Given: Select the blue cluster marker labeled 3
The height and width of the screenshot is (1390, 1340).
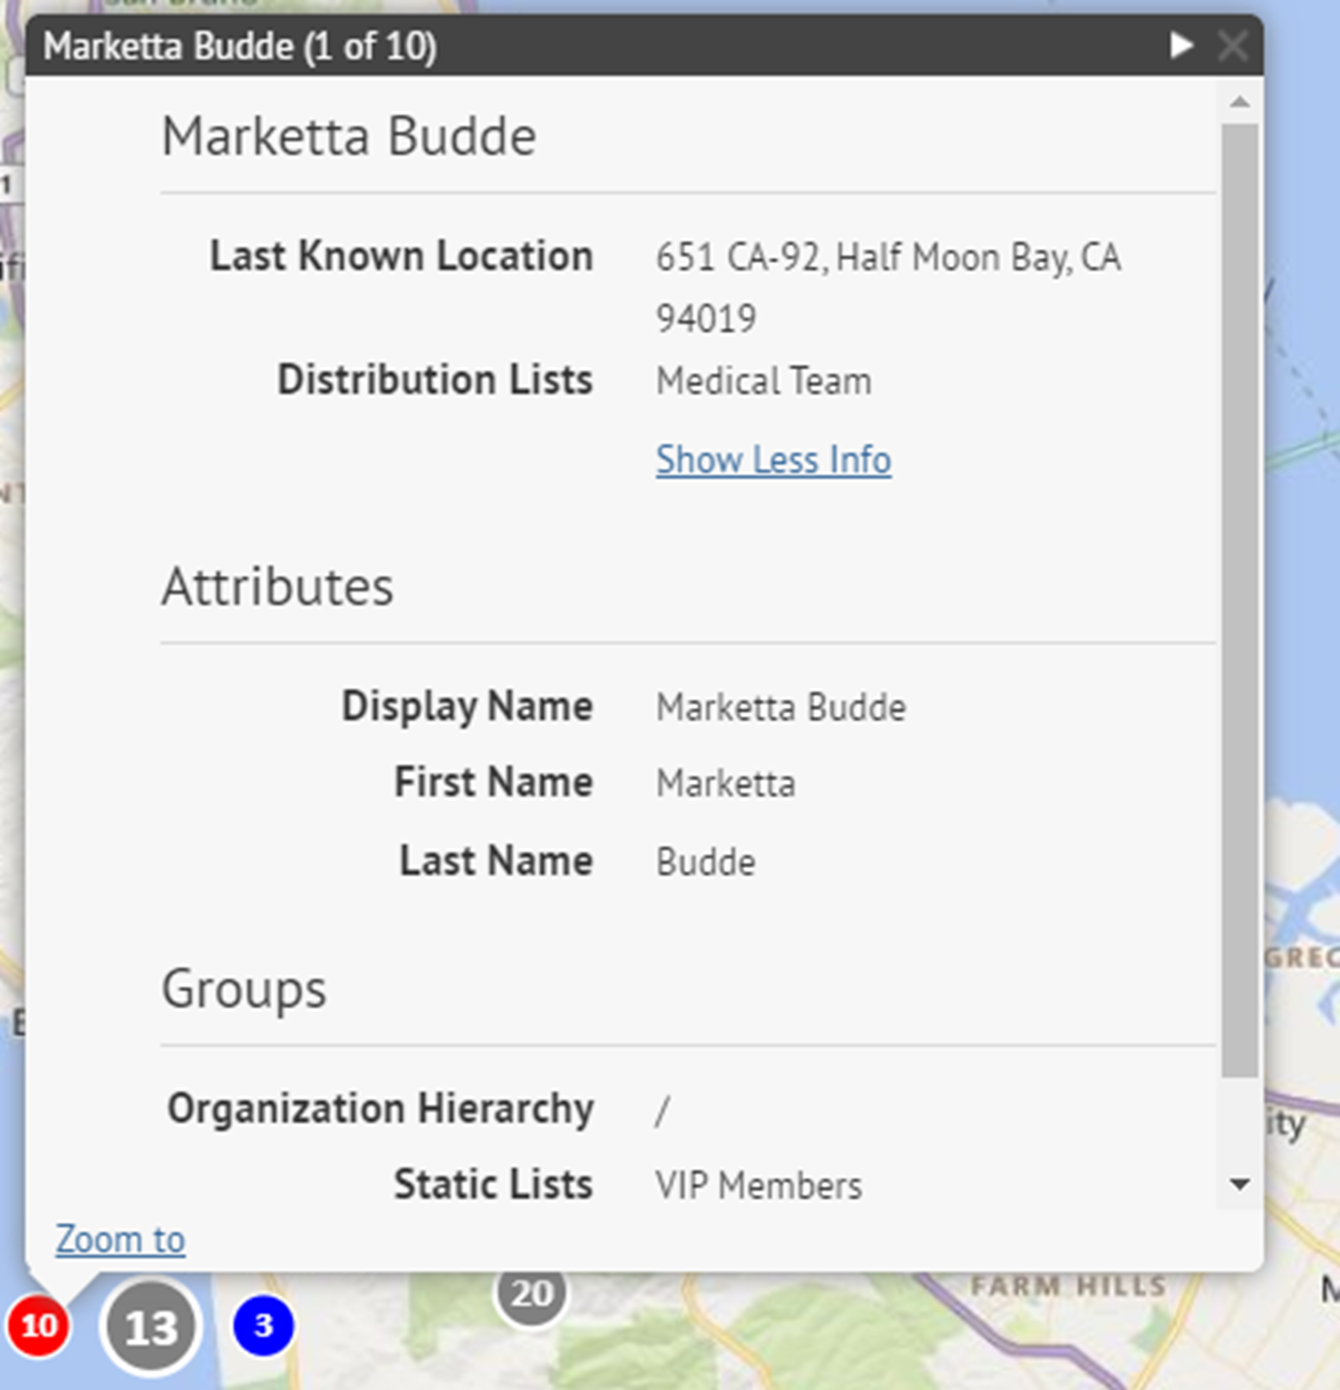Looking at the screenshot, I should click(x=263, y=1326).
